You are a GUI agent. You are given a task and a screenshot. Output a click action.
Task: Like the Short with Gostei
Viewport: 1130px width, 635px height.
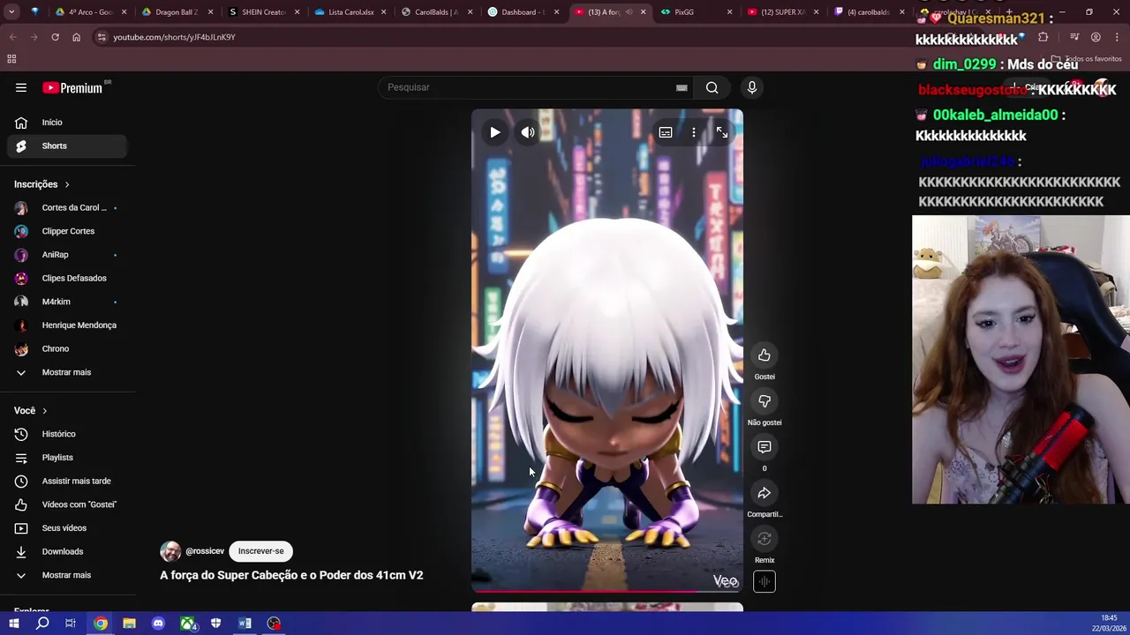point(765,355)
